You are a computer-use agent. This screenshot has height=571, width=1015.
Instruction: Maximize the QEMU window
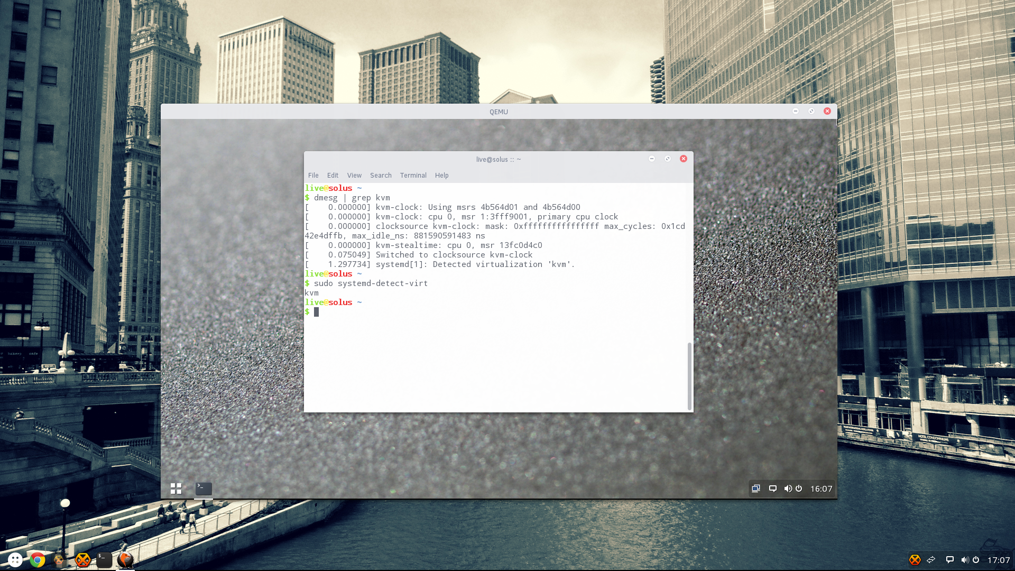[811, 111]
